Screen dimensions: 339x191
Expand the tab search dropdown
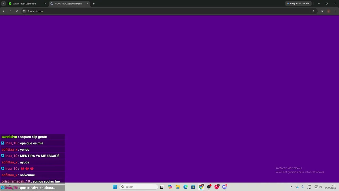click(3, 4)
